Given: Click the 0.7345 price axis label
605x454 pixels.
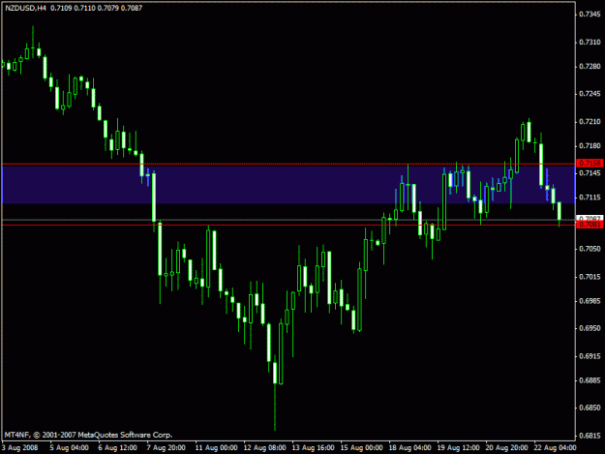Looking at the screenshot, I should coord(590,15).
